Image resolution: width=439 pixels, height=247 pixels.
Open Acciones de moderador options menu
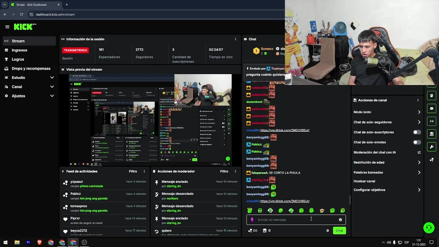click(235, 171)
